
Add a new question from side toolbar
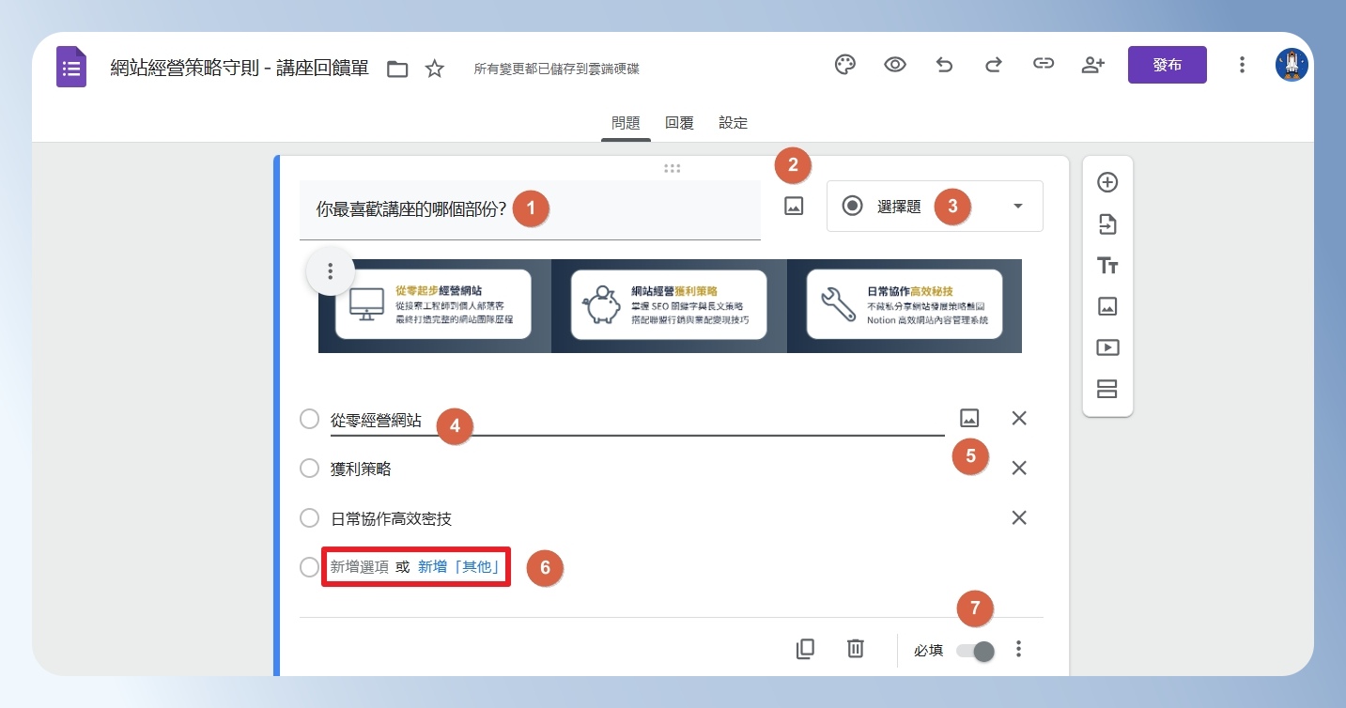[1107, 182]
